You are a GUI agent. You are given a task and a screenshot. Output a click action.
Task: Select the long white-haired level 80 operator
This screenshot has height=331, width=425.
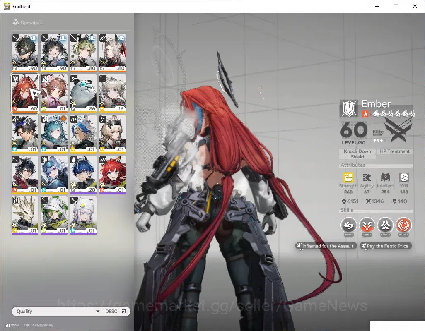click(x=113, y=53)
